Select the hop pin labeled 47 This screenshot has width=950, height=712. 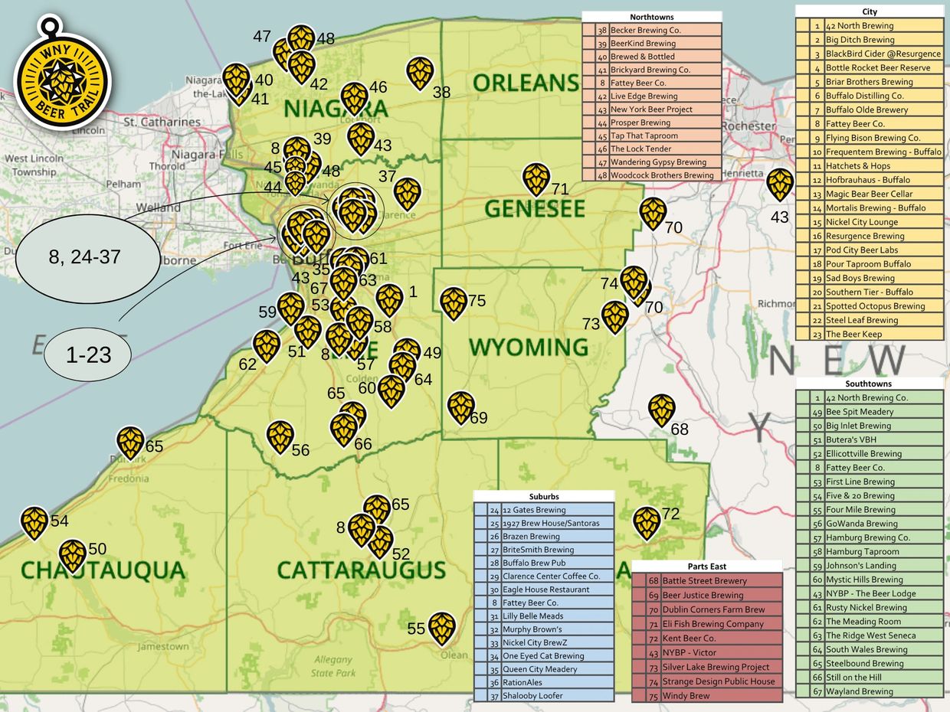coord(283,54)
